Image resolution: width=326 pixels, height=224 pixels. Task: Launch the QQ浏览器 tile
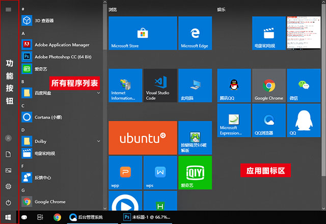coord(269,121)
